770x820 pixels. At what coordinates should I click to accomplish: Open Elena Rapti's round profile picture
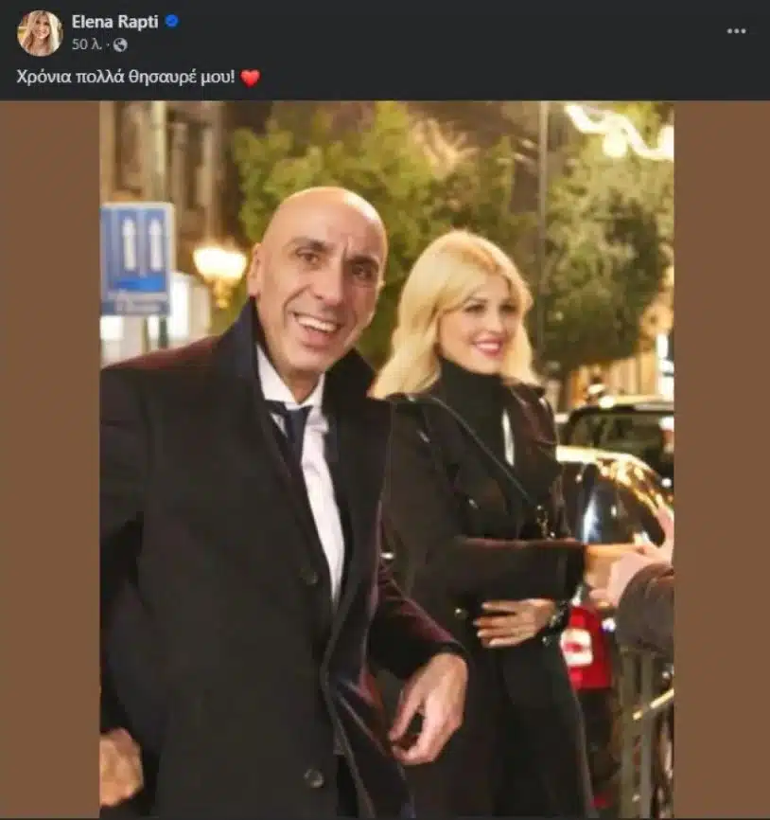(40, 33)
